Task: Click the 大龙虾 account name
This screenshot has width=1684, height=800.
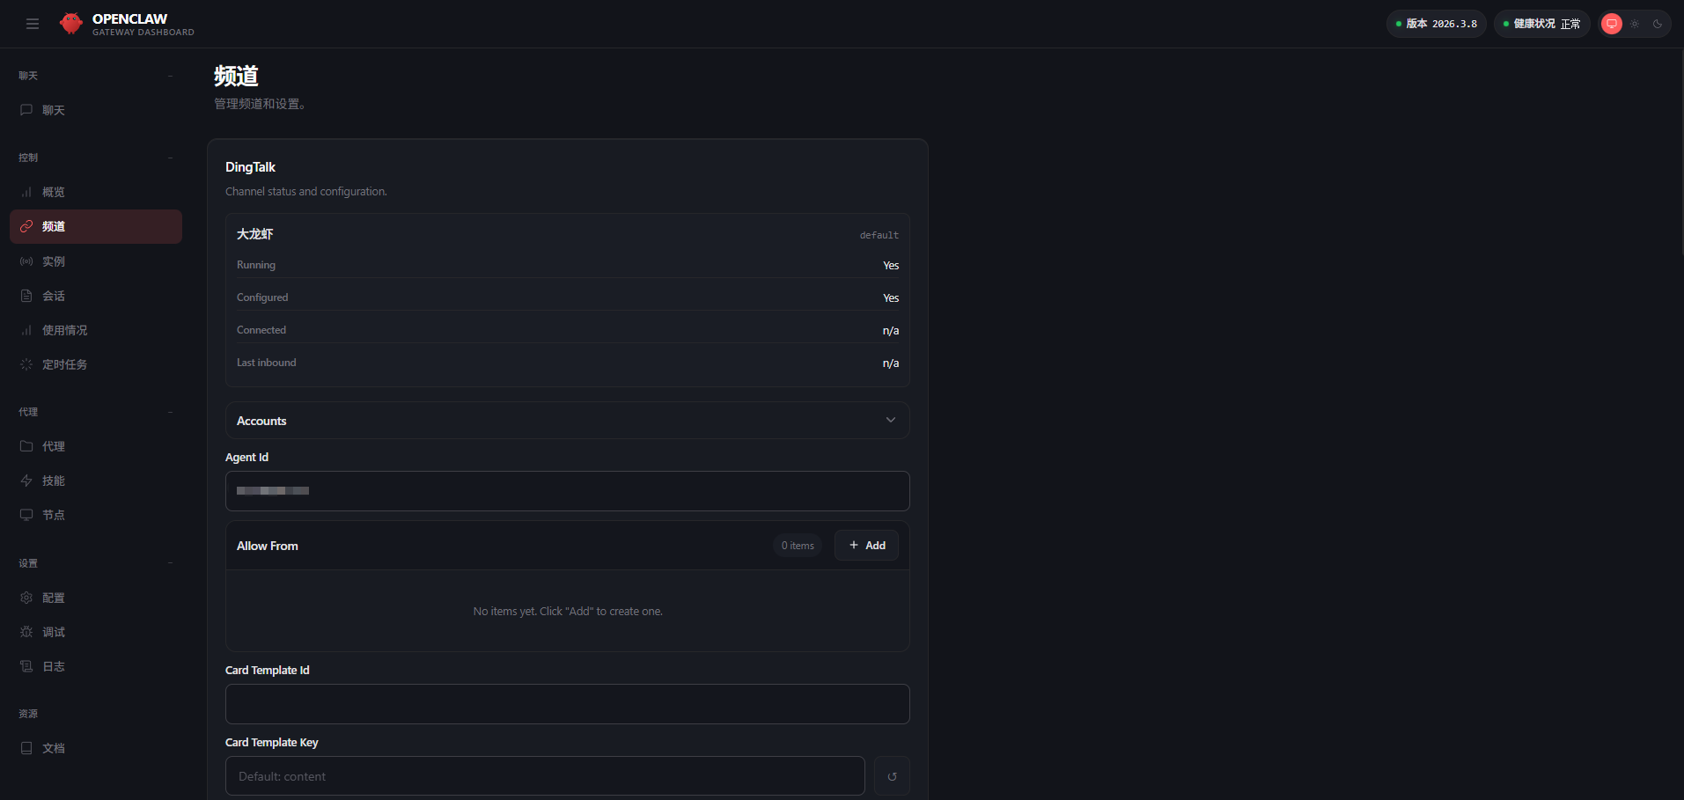Action: click(x=255, y=234)
